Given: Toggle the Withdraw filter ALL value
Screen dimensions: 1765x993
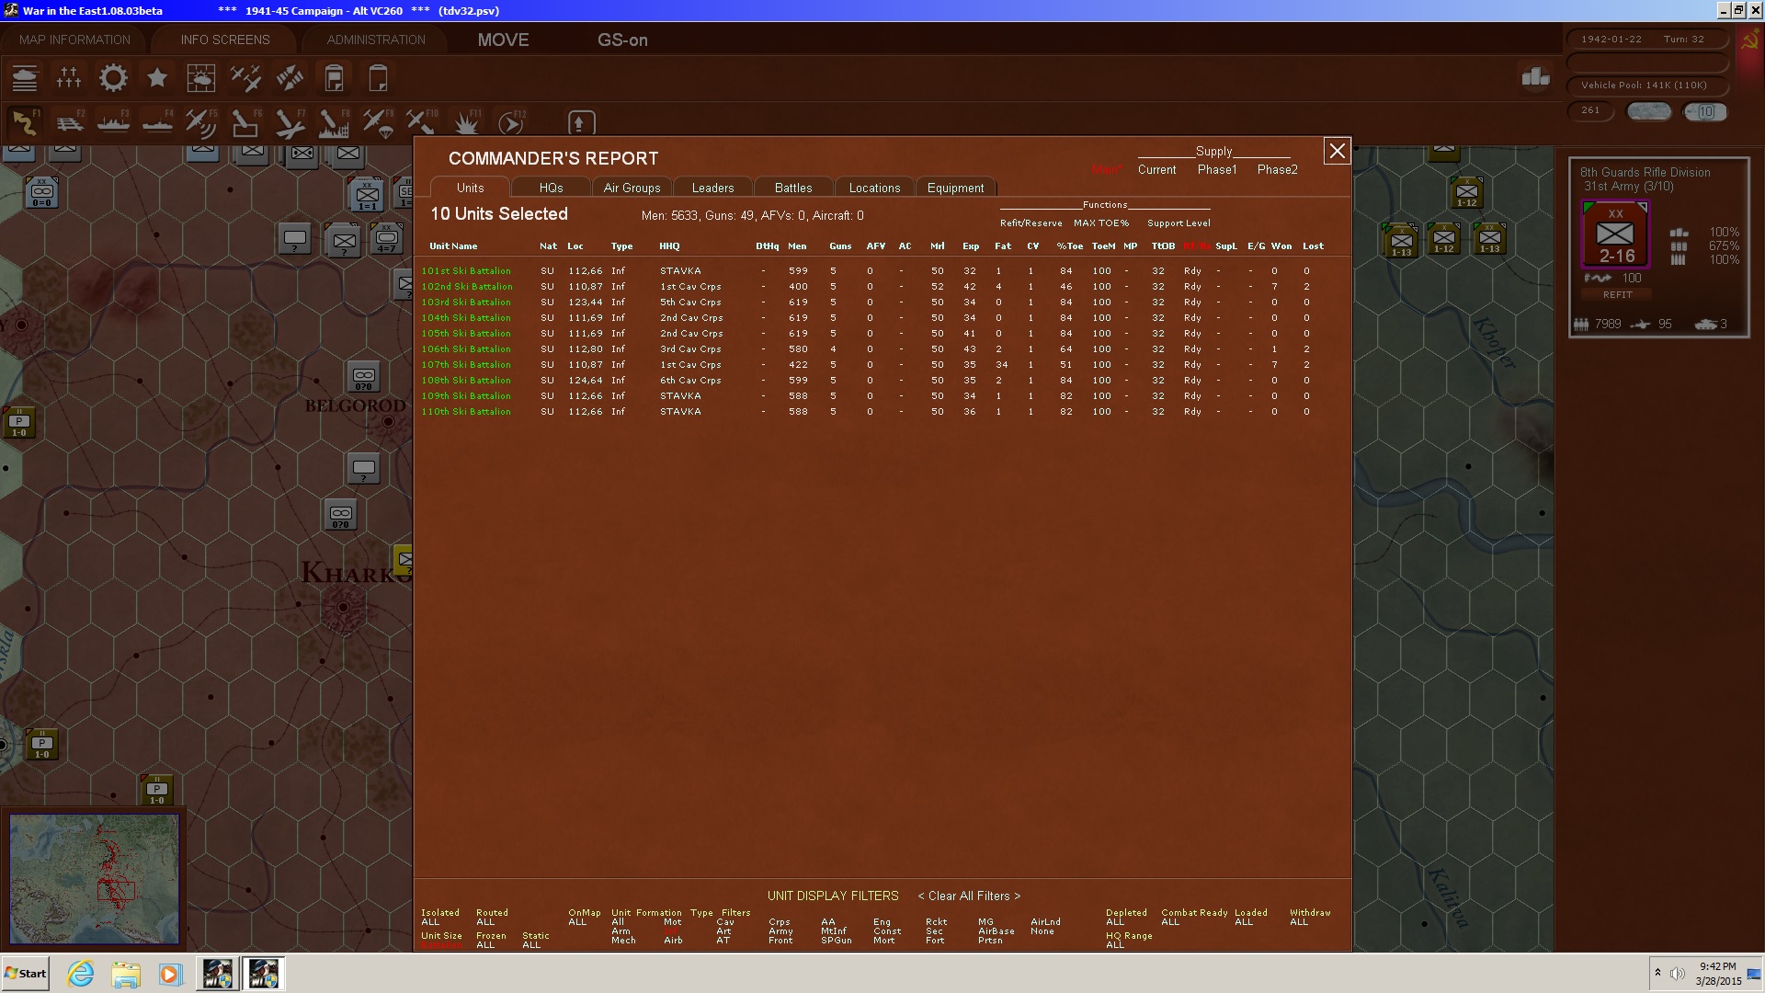Looking at the screenshot, I should (x=1299, y=922).
